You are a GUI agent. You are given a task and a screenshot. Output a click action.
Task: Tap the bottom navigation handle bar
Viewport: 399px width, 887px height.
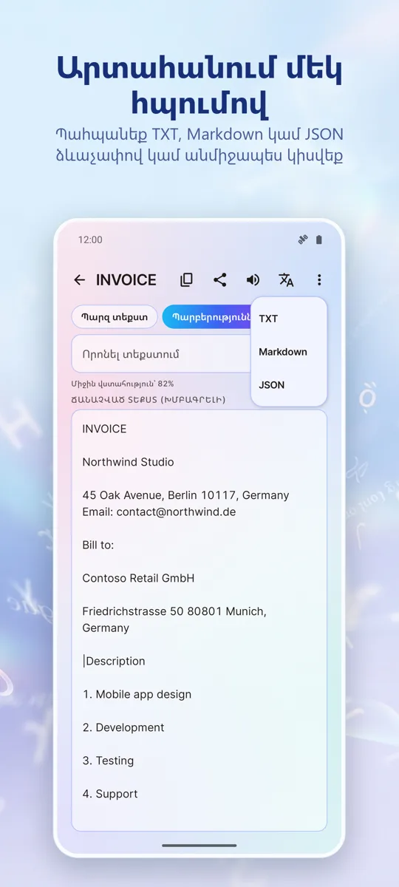199,846
